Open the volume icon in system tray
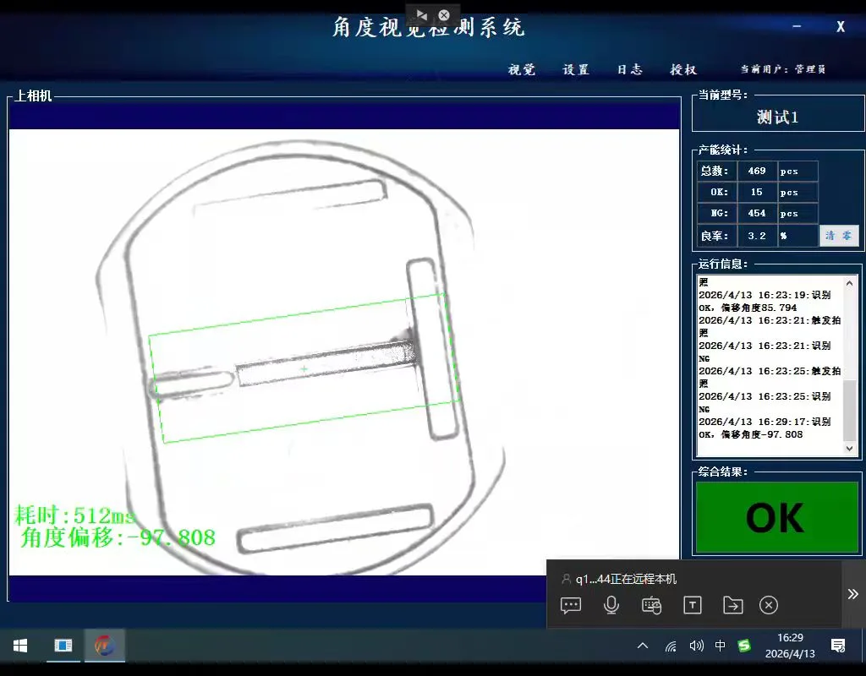 697,646
